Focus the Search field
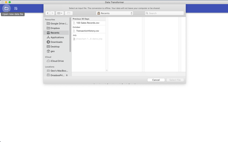The height and width of the screenshot is (142, 228). [x=164, y=13]
